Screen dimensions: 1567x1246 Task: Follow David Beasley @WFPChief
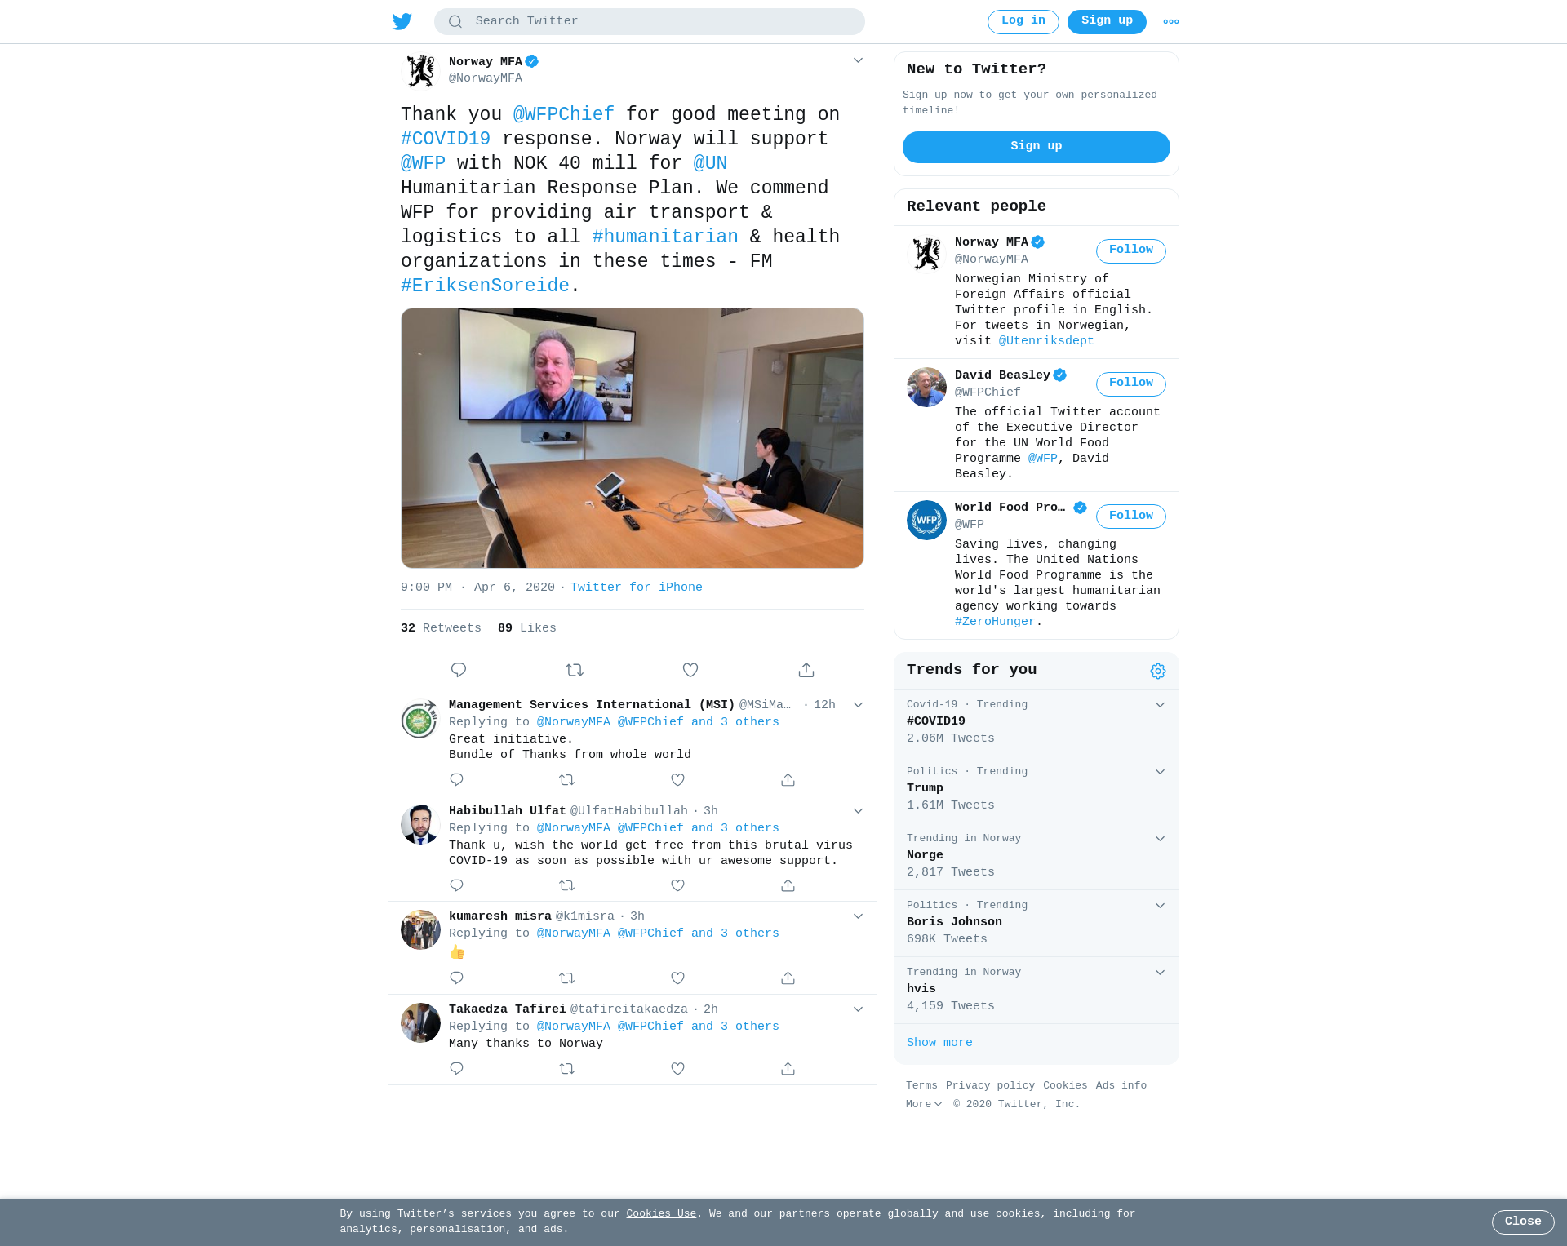1130,384
